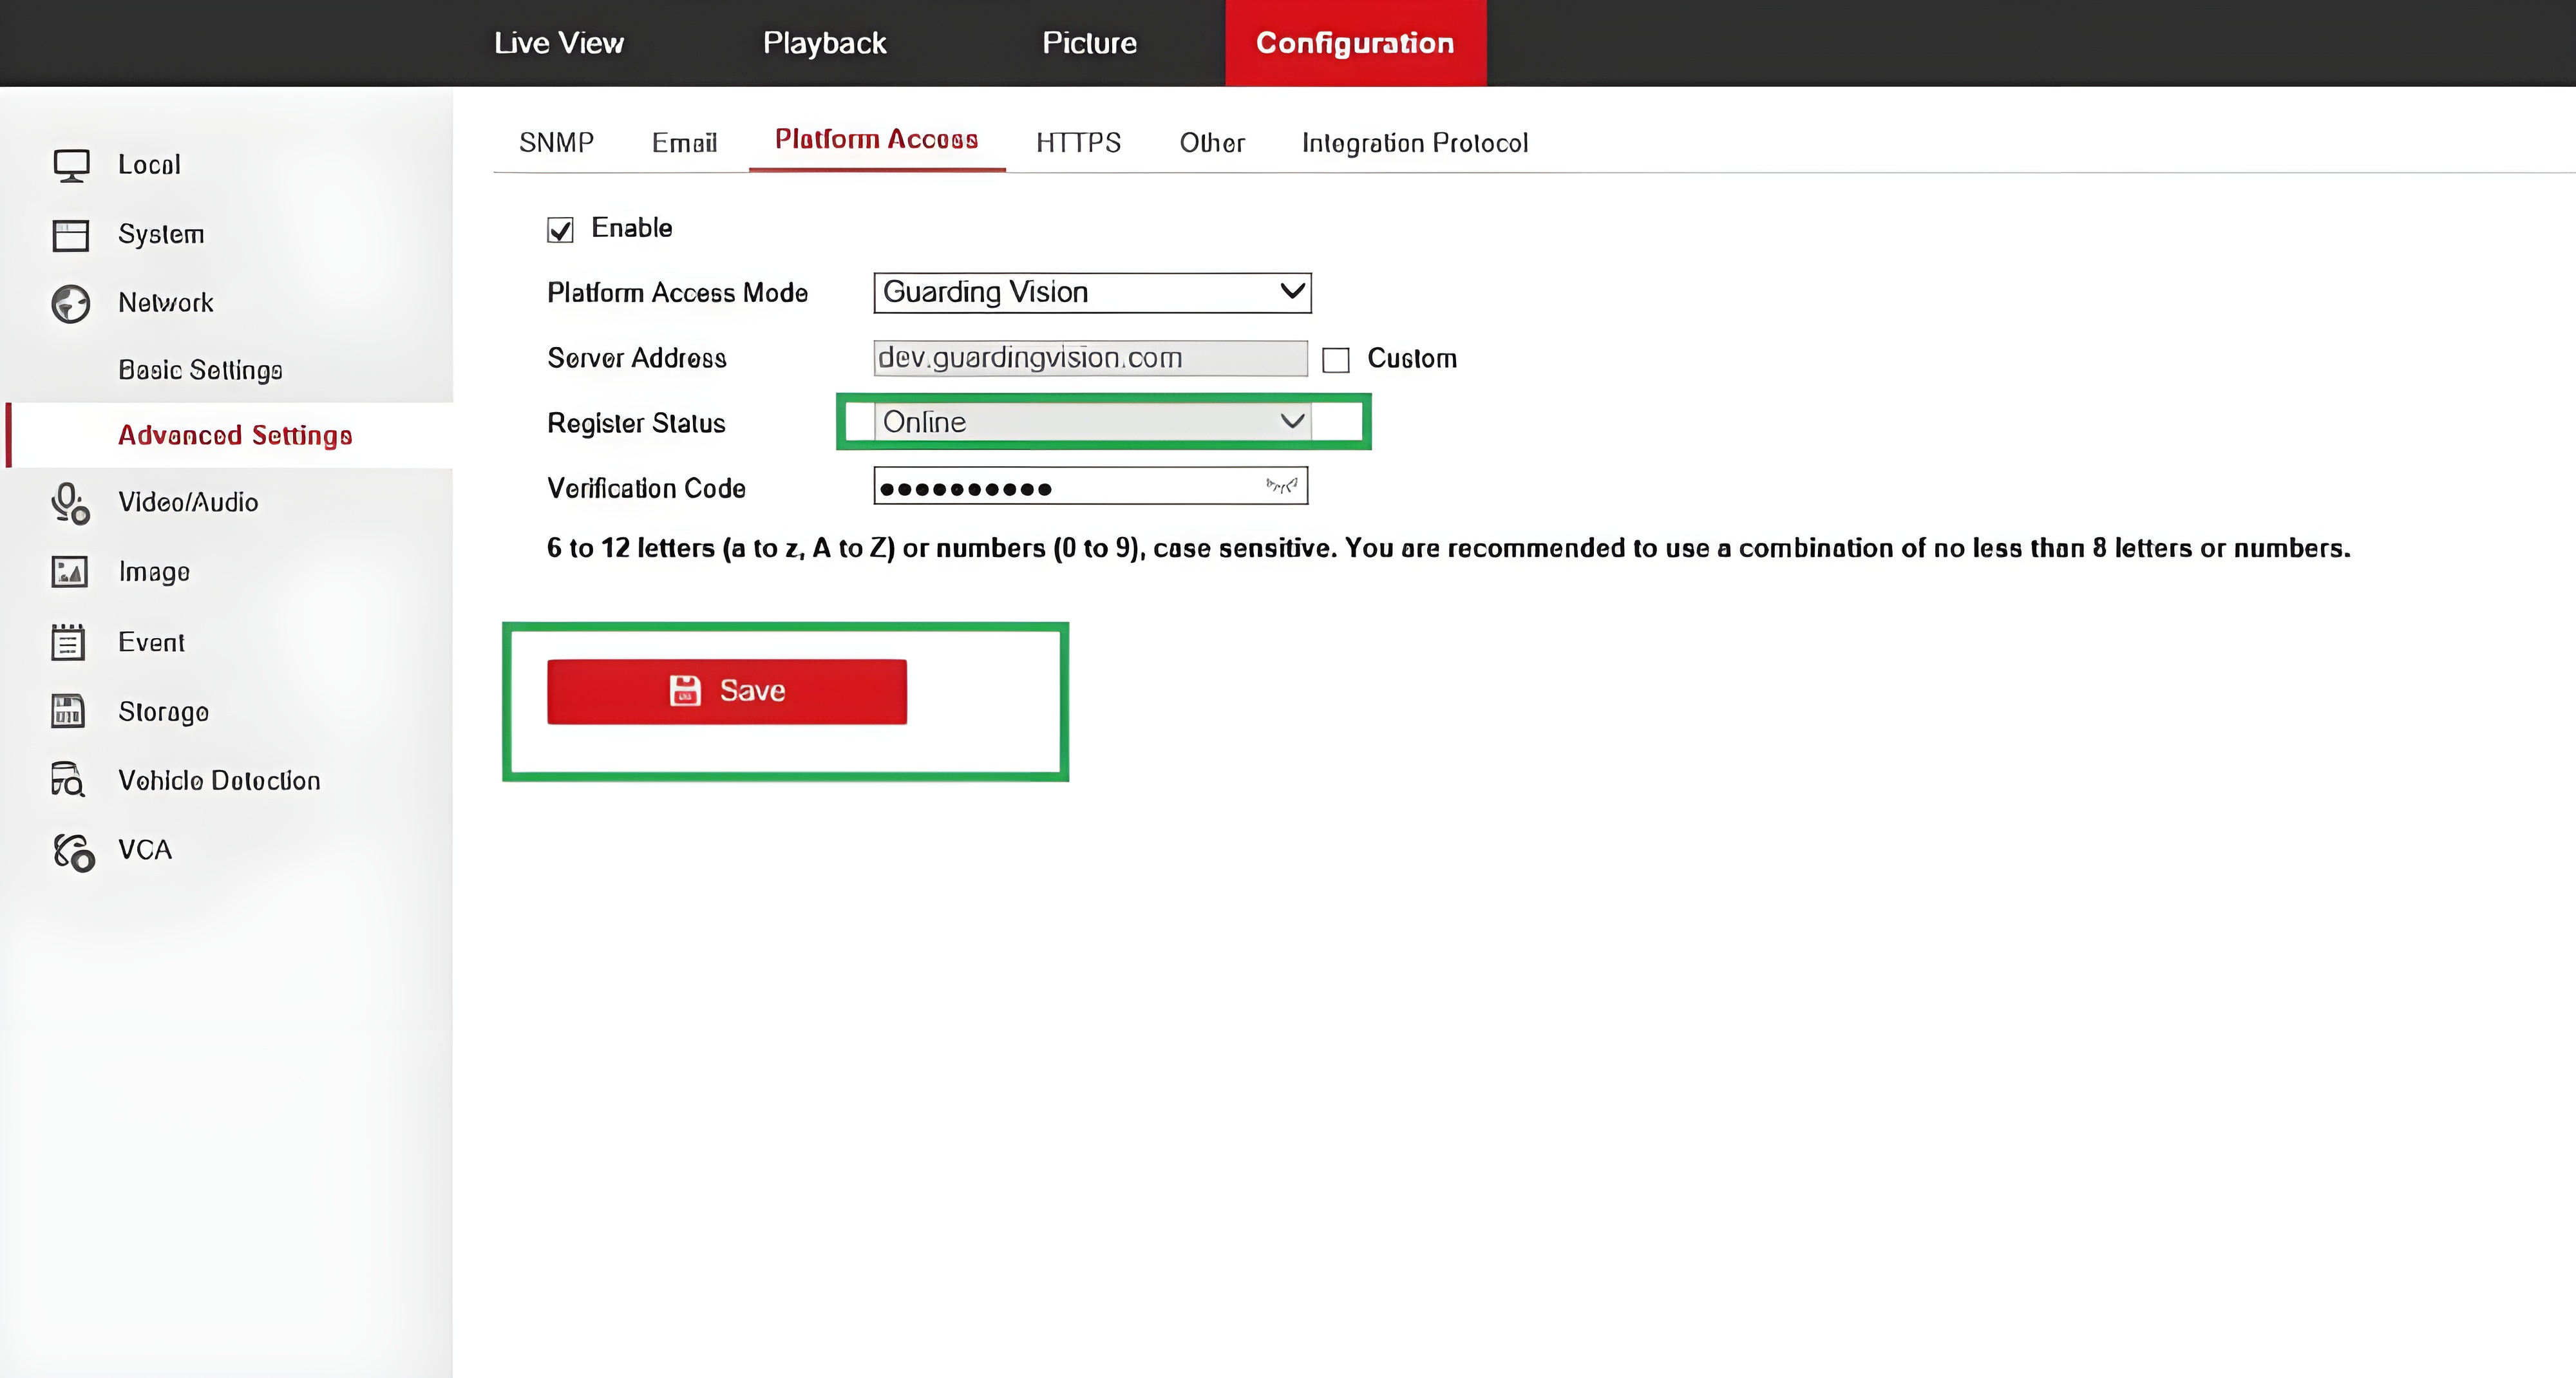The width and height of the screenshot is (2576, 1378).
Task: Open Platform Access Mode dropdown
Action: (1092, 293)
